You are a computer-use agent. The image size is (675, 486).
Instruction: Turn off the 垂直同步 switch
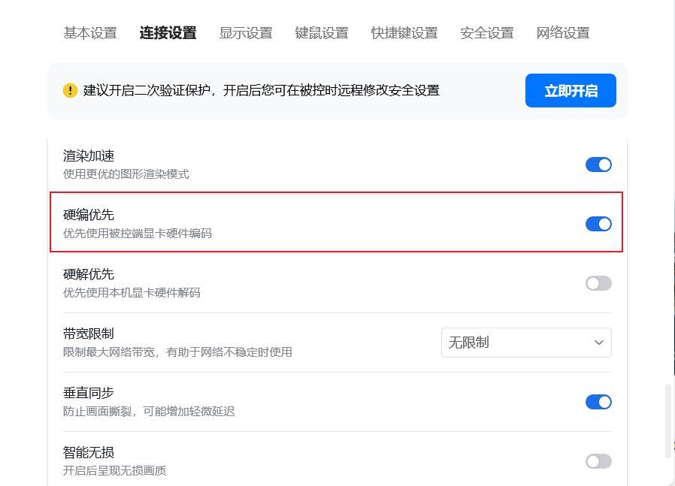(x=598, y=402)
